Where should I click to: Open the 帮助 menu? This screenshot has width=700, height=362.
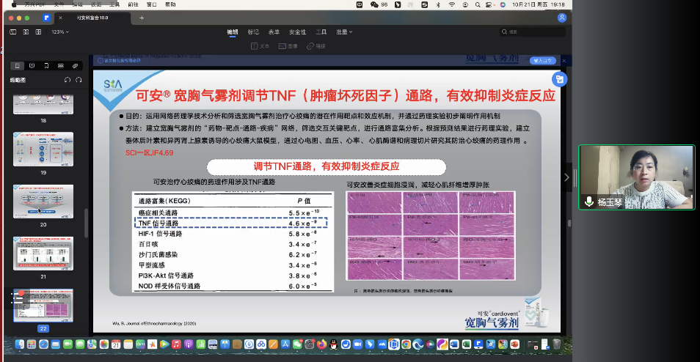point(170,4)
